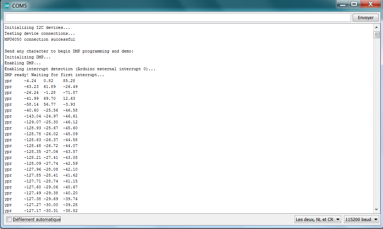Click the value -58.14 in the ypr output
The image size is (383, 229).
(31, 104)
